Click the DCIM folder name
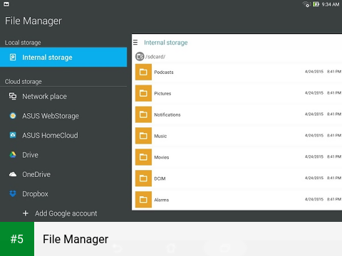Screen dimensions: 342x256 point(160,178)
